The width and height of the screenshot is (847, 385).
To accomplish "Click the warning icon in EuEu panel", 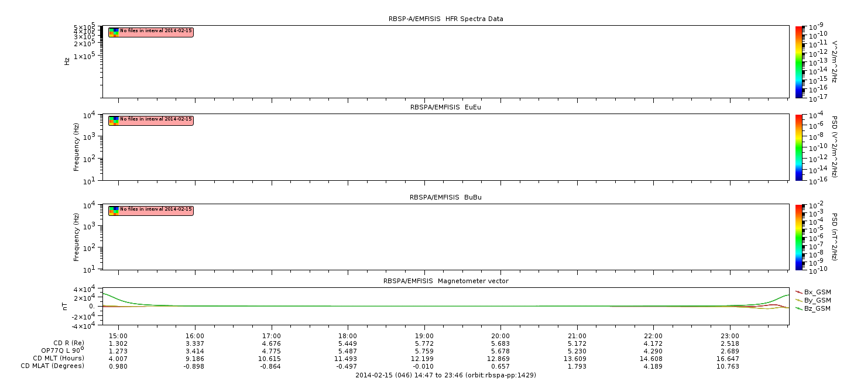I will 114,120.
